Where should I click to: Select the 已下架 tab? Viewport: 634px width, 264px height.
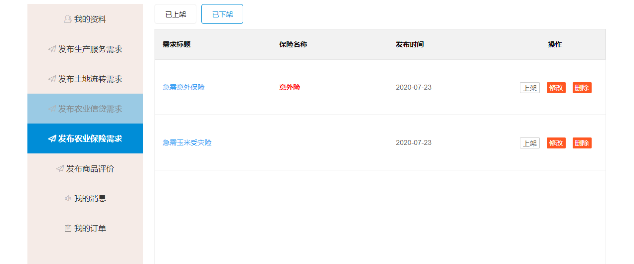tap(222, 14)
